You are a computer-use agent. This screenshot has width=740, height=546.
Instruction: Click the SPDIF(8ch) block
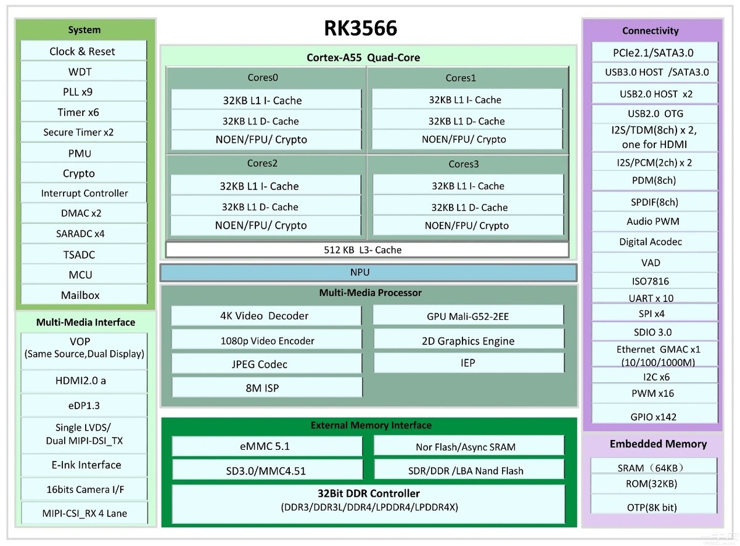(x=655, y=202)
